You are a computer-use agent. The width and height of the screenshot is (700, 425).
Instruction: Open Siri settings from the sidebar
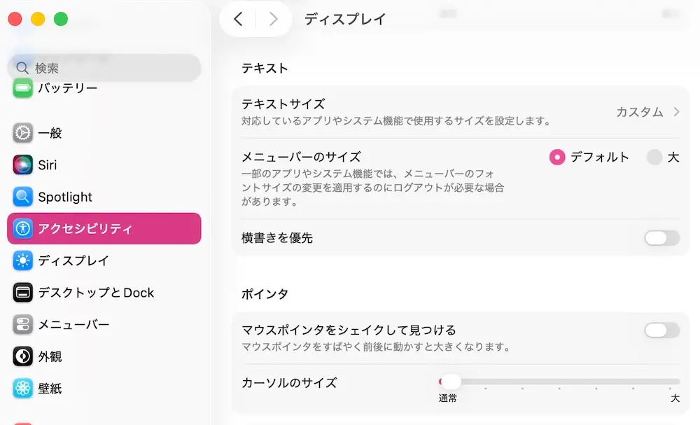[22, 165]
